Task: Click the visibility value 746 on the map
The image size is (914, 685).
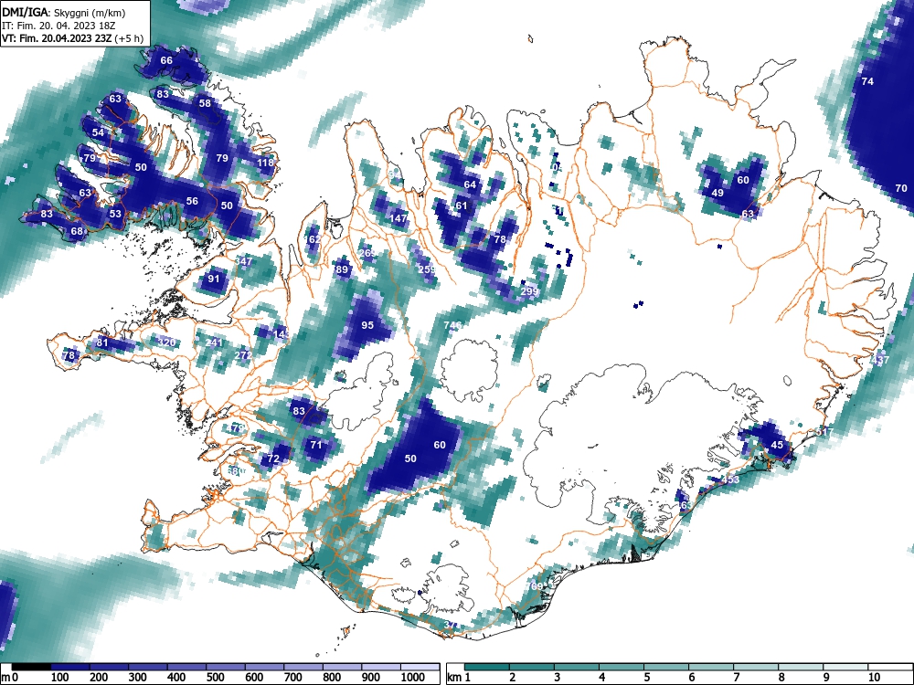Action: (x=452, y=325)
